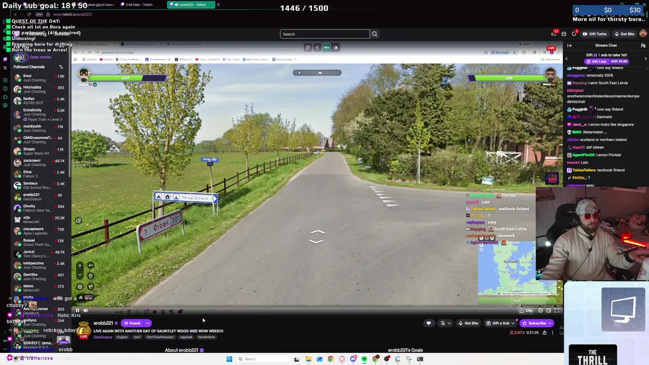The image size is (649, 365).
Task: Click TobiasTellers username in chat
Action: (x=584, y=170)
